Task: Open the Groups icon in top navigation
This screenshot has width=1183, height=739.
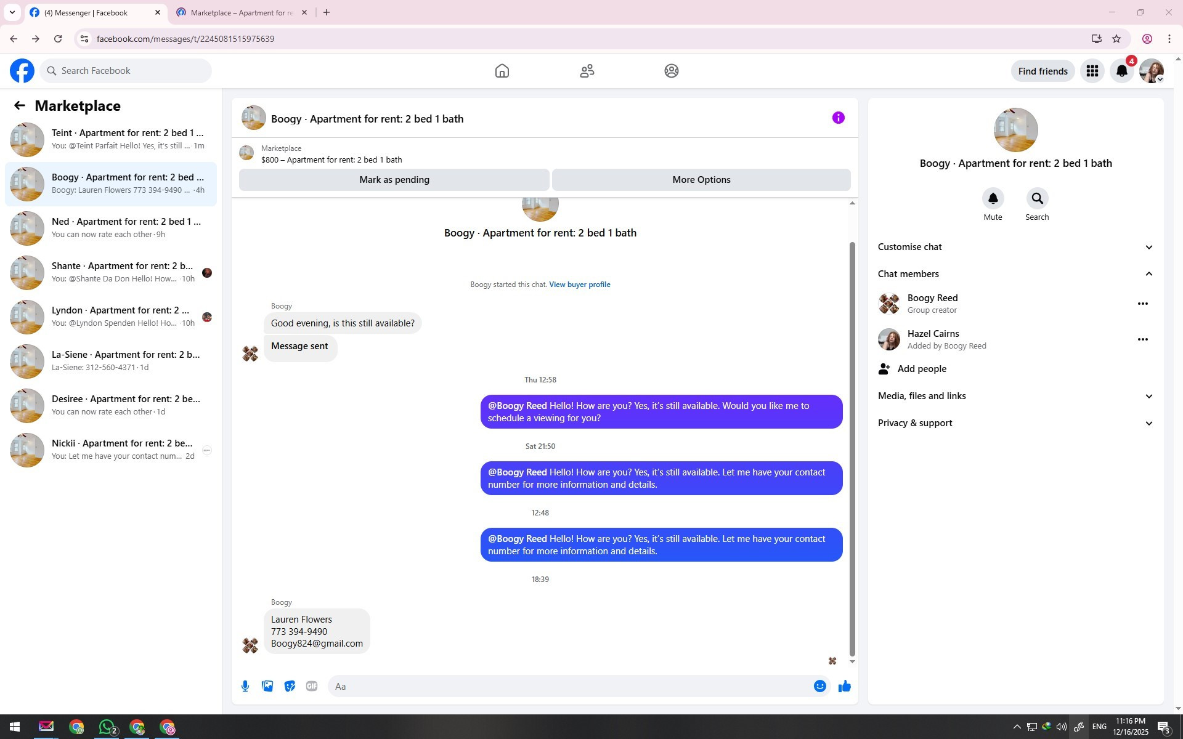Action: click(672, 71)
